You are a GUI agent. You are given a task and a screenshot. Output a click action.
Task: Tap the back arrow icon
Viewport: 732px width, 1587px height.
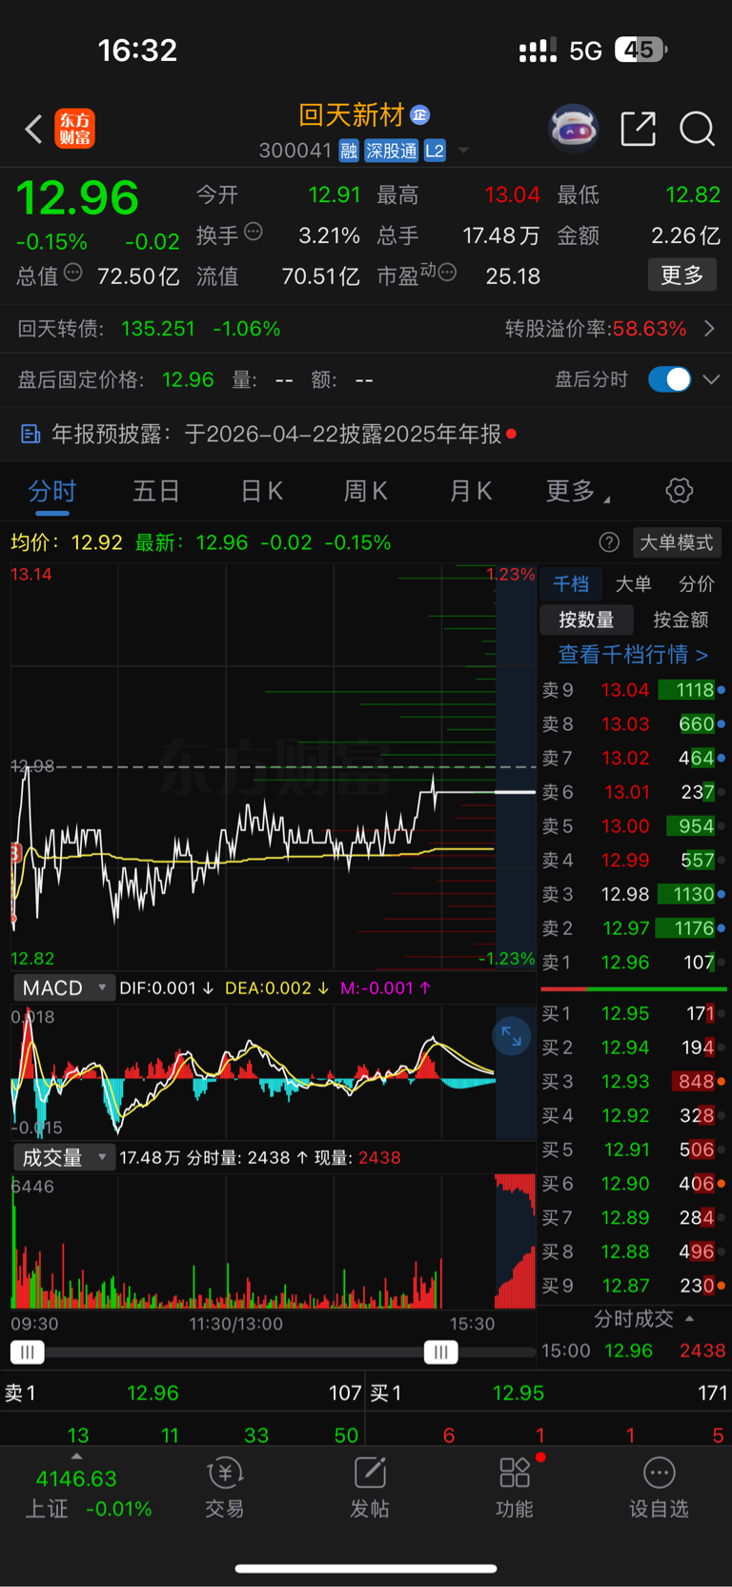33,129
